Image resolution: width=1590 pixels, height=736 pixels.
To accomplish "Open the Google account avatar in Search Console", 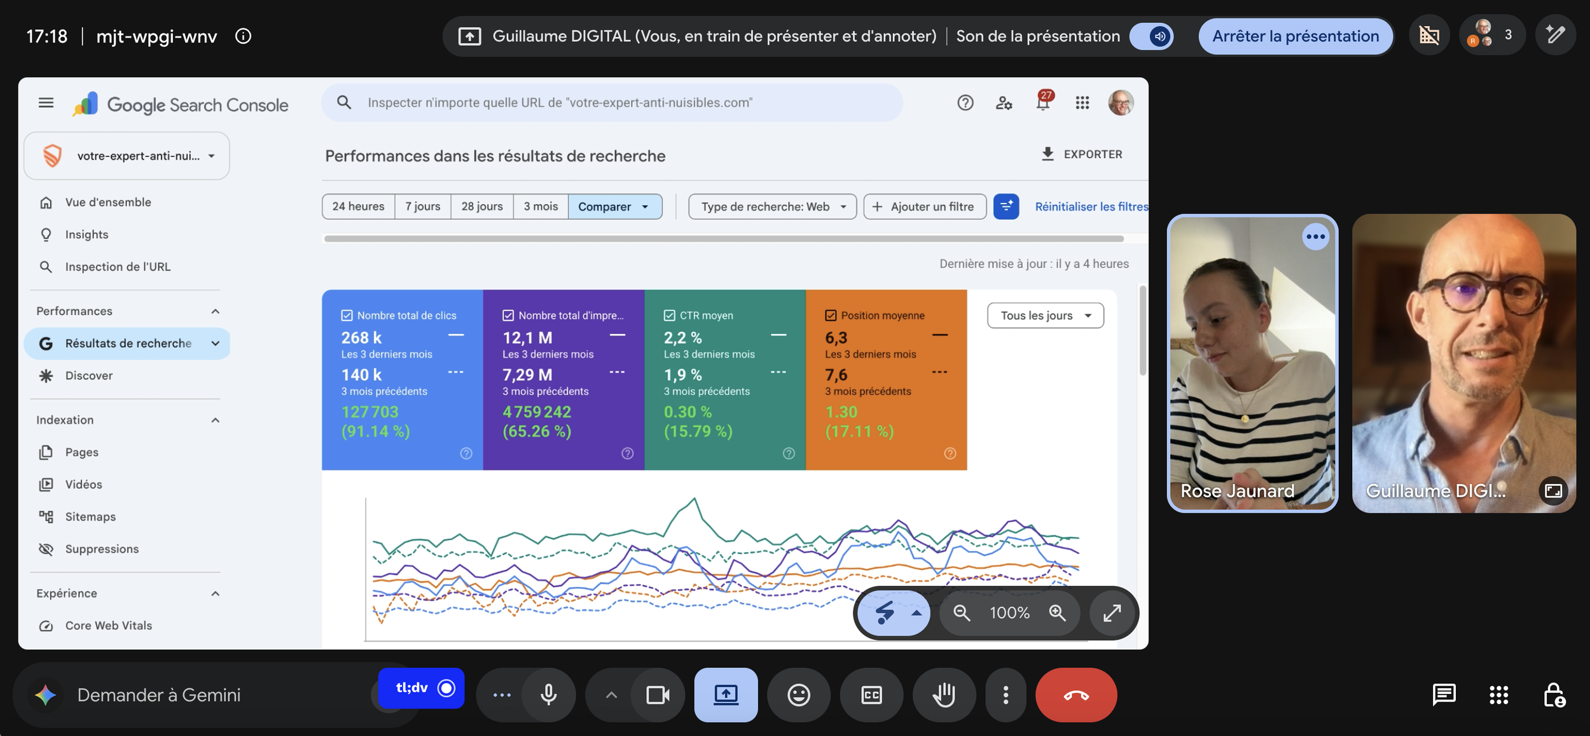I will [x=1121, y=102].
